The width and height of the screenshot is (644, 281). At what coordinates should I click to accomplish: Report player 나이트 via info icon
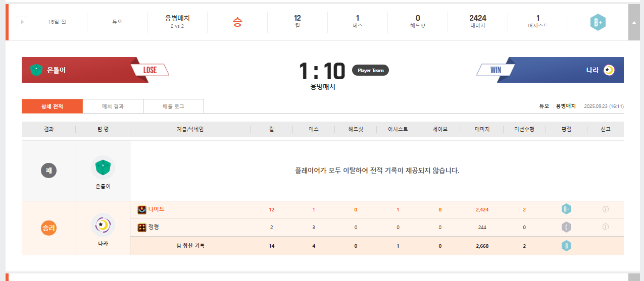click(605, 209)
